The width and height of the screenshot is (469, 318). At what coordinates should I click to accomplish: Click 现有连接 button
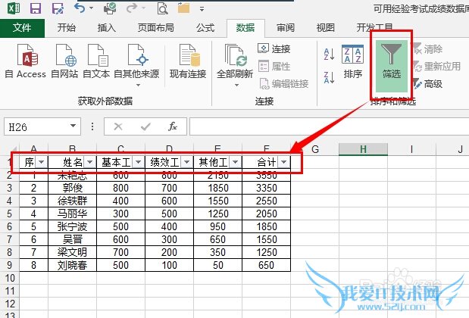(188, 61)
